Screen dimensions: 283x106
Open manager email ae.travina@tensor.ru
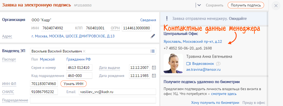click(x=203, y=69)
